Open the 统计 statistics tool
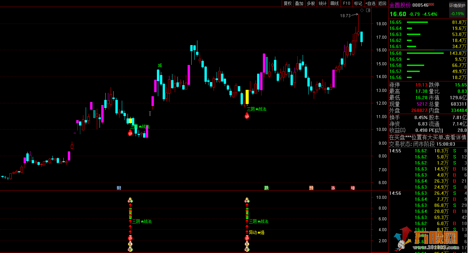 [x=323, y=3]
